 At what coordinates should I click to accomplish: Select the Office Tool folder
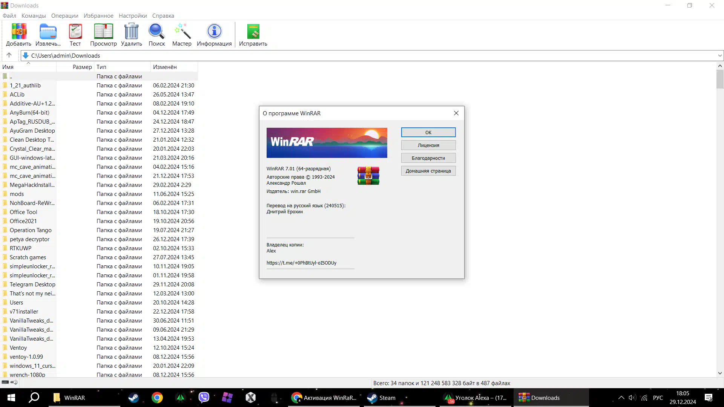click(x=99, y=212)
